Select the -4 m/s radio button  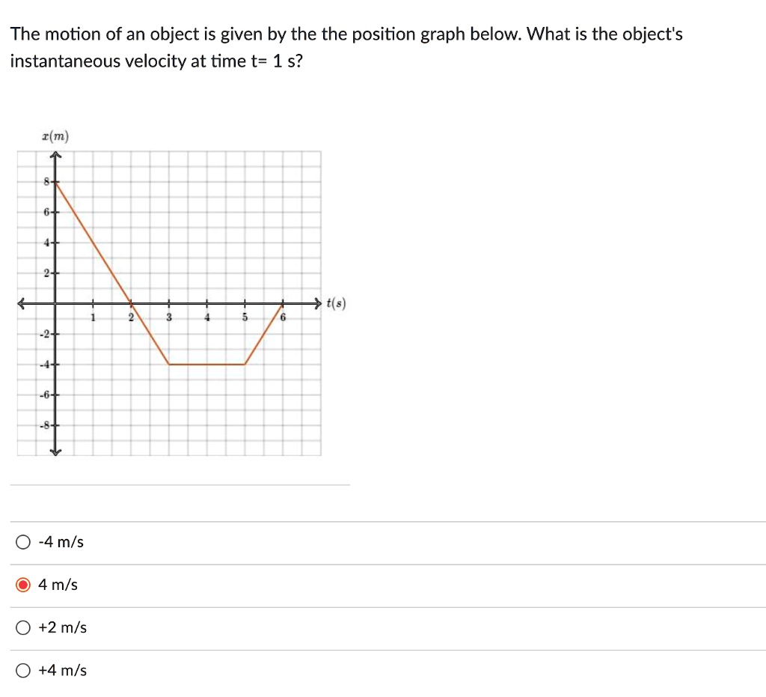(22, 541)
